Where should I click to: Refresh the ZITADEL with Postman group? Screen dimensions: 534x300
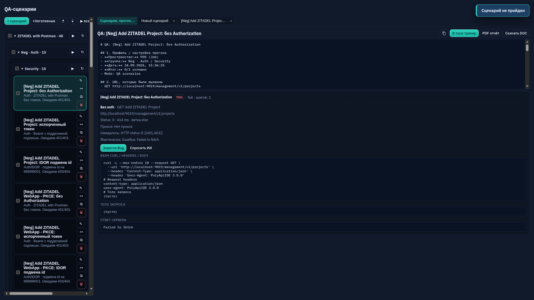pyautogui.click(x=83, y=36)
